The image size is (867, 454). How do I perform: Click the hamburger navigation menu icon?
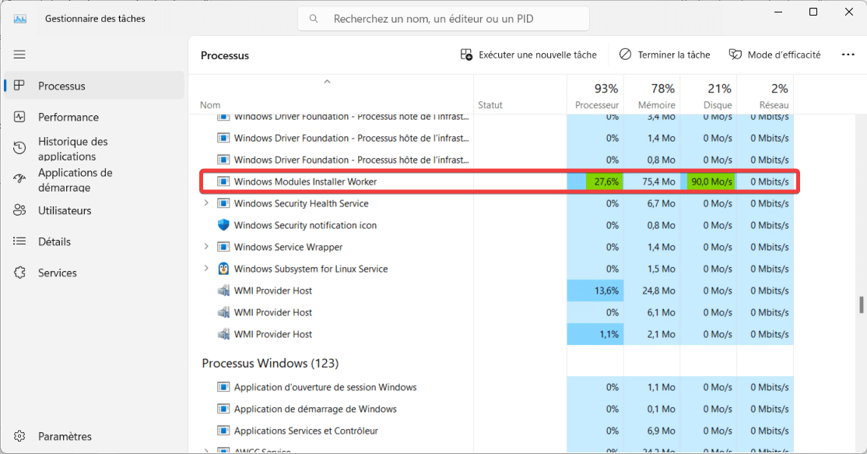pos(19,55)
